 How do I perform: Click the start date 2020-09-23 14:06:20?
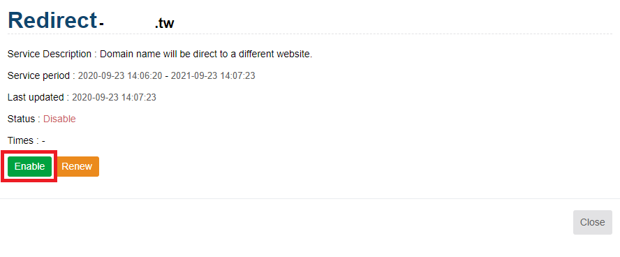120,75
